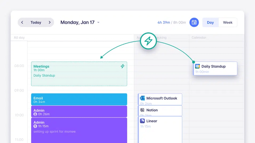Open the Admin 1h 15m sprint entry
Image resolution: width=255 pixels, height=143 pixels.
(79, 130)
